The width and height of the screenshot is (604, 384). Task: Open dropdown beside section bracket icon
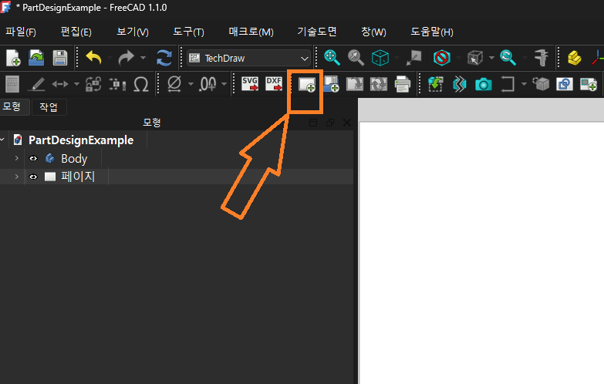(524, 84)
